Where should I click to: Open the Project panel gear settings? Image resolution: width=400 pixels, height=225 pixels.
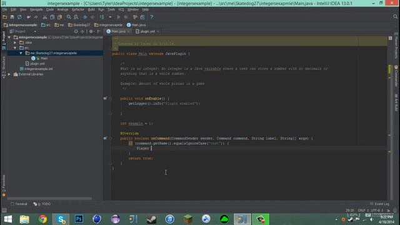(91, 31)
